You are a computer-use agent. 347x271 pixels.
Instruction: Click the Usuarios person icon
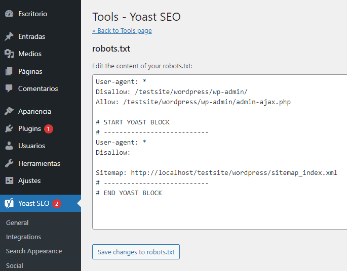(x=9, y=146)
